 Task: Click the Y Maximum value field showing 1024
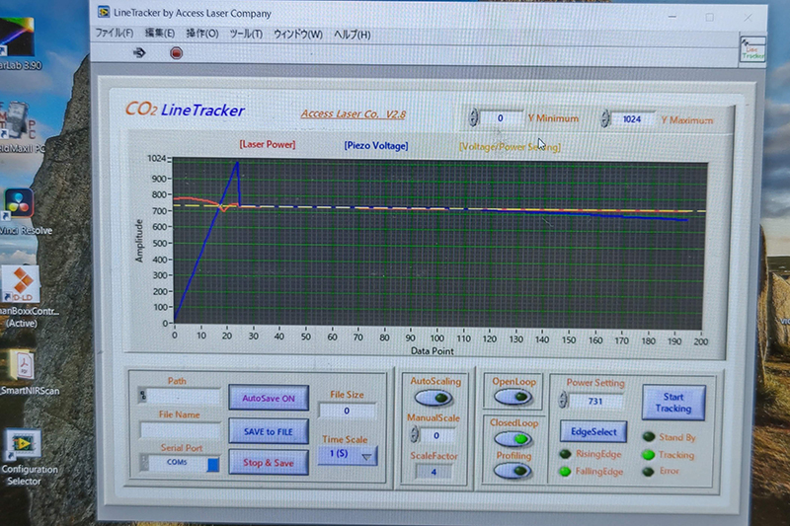coord(632,119)
